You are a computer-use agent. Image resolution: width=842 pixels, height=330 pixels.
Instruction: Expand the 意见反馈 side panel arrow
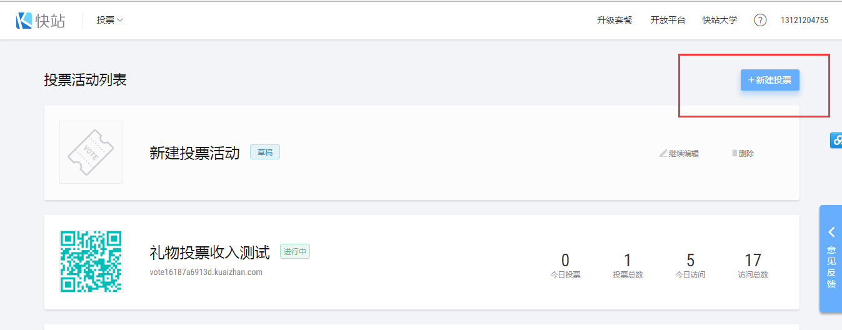coord(831,232)
